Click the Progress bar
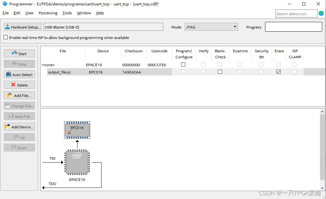 click(x=294, y=27)
